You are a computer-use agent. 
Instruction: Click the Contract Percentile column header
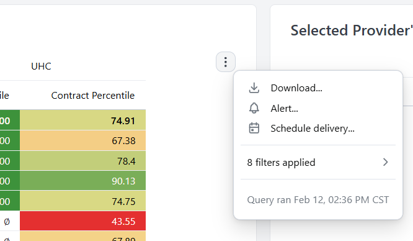[93, 95]
